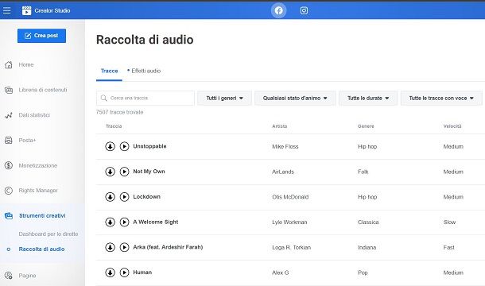Open the Tutti i generi dropdown
485x286 pixels.
[x=224, y=98]
